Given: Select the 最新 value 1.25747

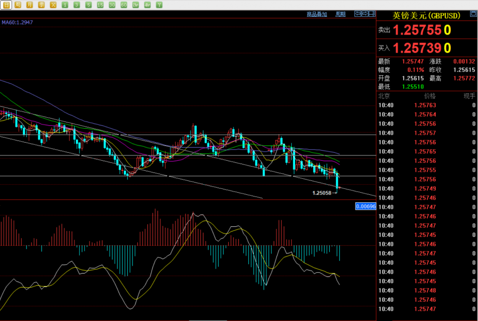Looking at the screenshot, I should (x=413, y=61).
